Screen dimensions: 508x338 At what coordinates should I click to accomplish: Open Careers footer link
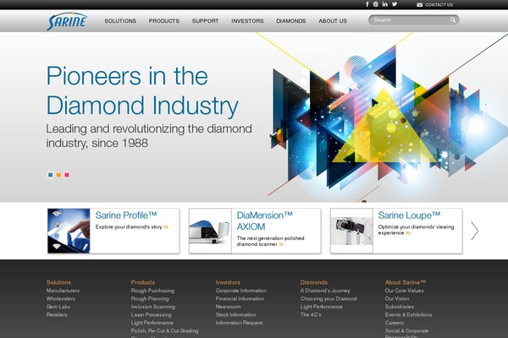point(395,323)
